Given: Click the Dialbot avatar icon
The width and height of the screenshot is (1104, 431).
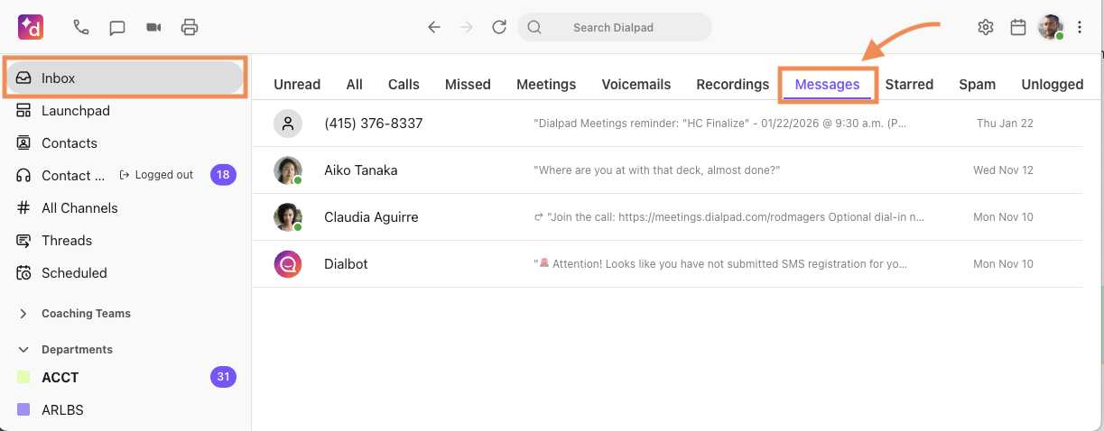Looking at the screenshot, I should coord(288,264).
